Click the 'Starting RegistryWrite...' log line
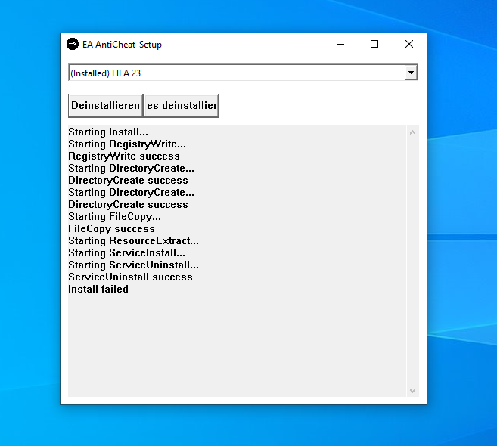 (x=127, y=144)
